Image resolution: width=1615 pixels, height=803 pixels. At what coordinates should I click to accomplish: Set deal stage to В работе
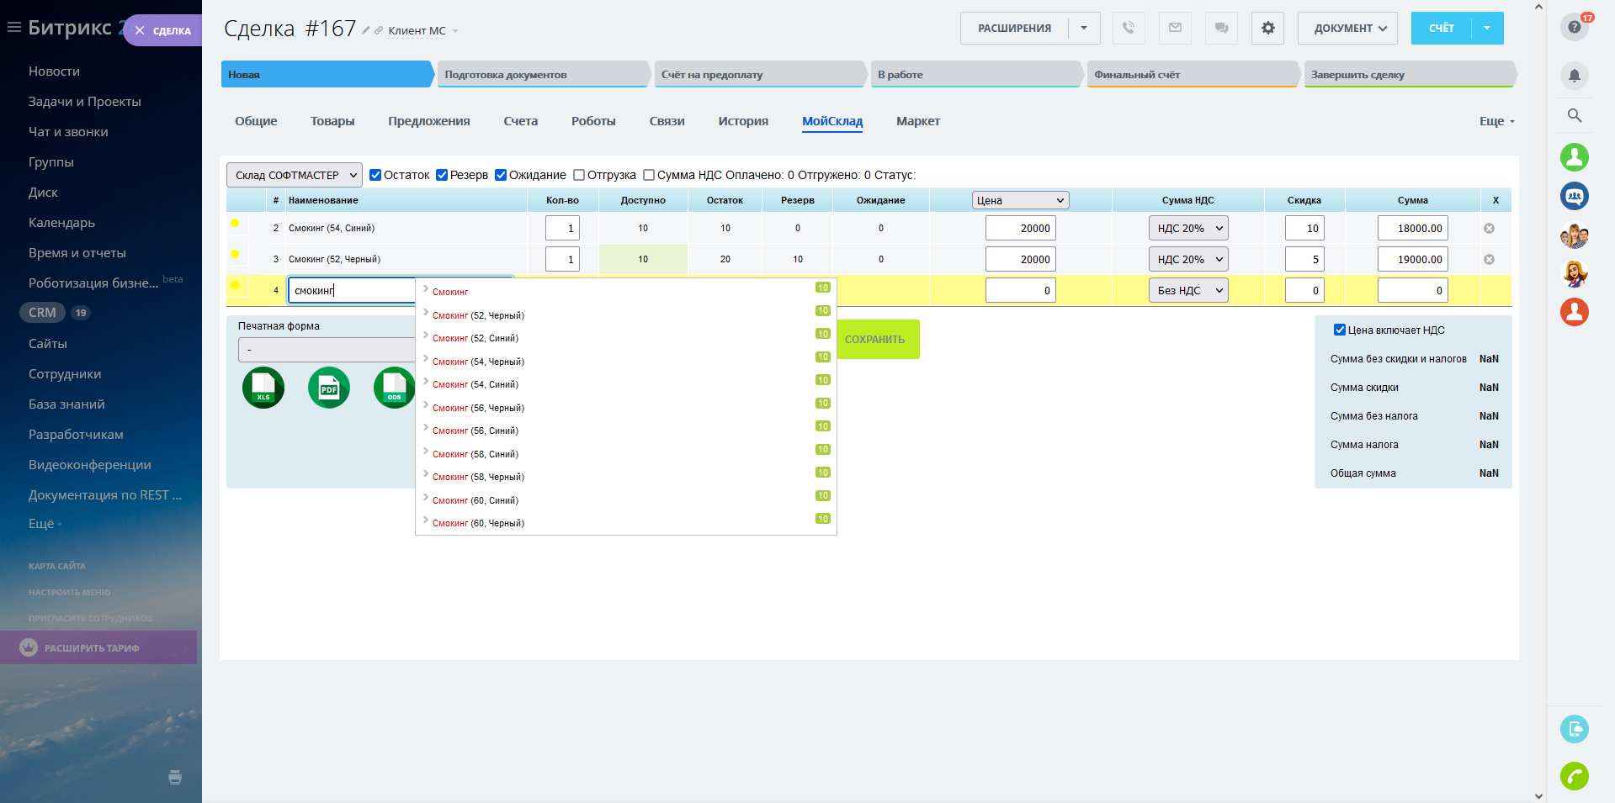[977, 74]
